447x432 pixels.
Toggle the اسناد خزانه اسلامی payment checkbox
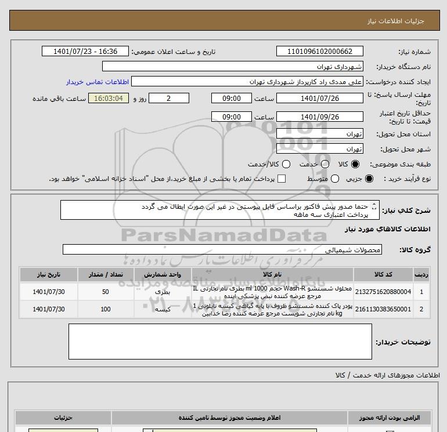(282, 179)
